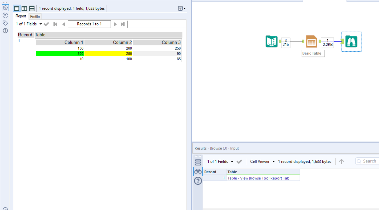Viewport: 379px width, 210px height.
Task: Select the Input Data tool on the canvas
Action: [271, 41]
